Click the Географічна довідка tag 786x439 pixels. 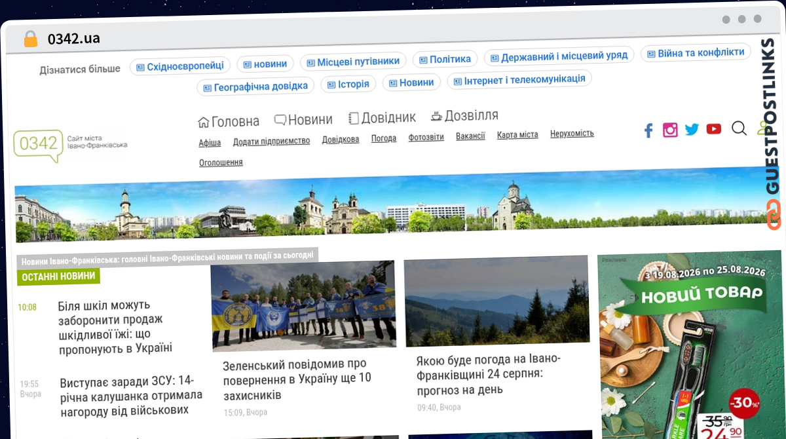255,86
